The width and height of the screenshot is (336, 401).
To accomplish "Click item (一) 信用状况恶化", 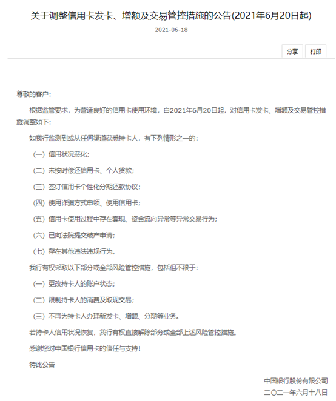I will 61,154.
